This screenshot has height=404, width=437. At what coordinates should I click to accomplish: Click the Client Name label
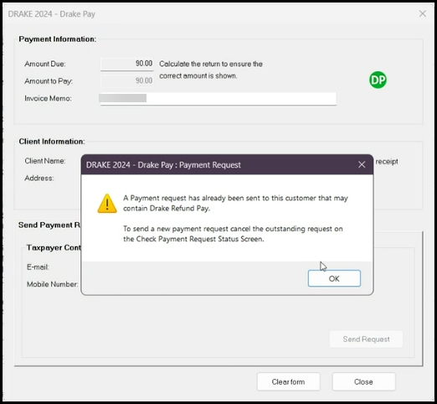click(45, 161)
